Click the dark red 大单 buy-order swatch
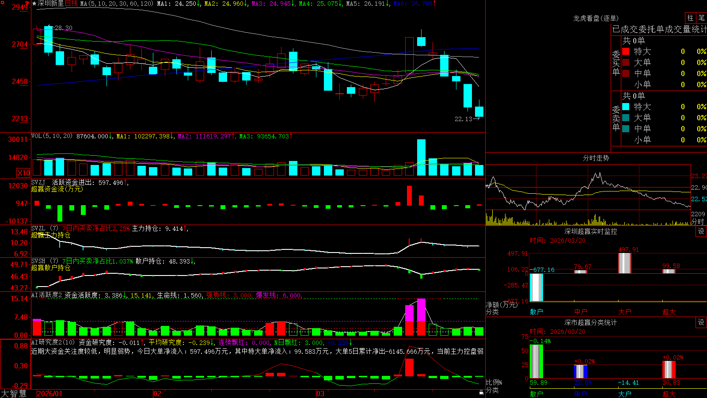Image resolution: width=707 pixels, height=398 pixels. click(x=626, y=62)
